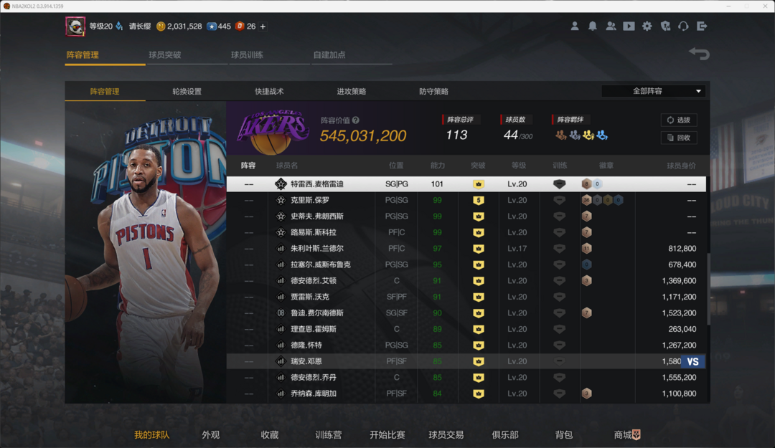Screen dimensions: 775x448
Task: Go to 开始比赛 in bottom navigation
Action: tap(387, 434)
